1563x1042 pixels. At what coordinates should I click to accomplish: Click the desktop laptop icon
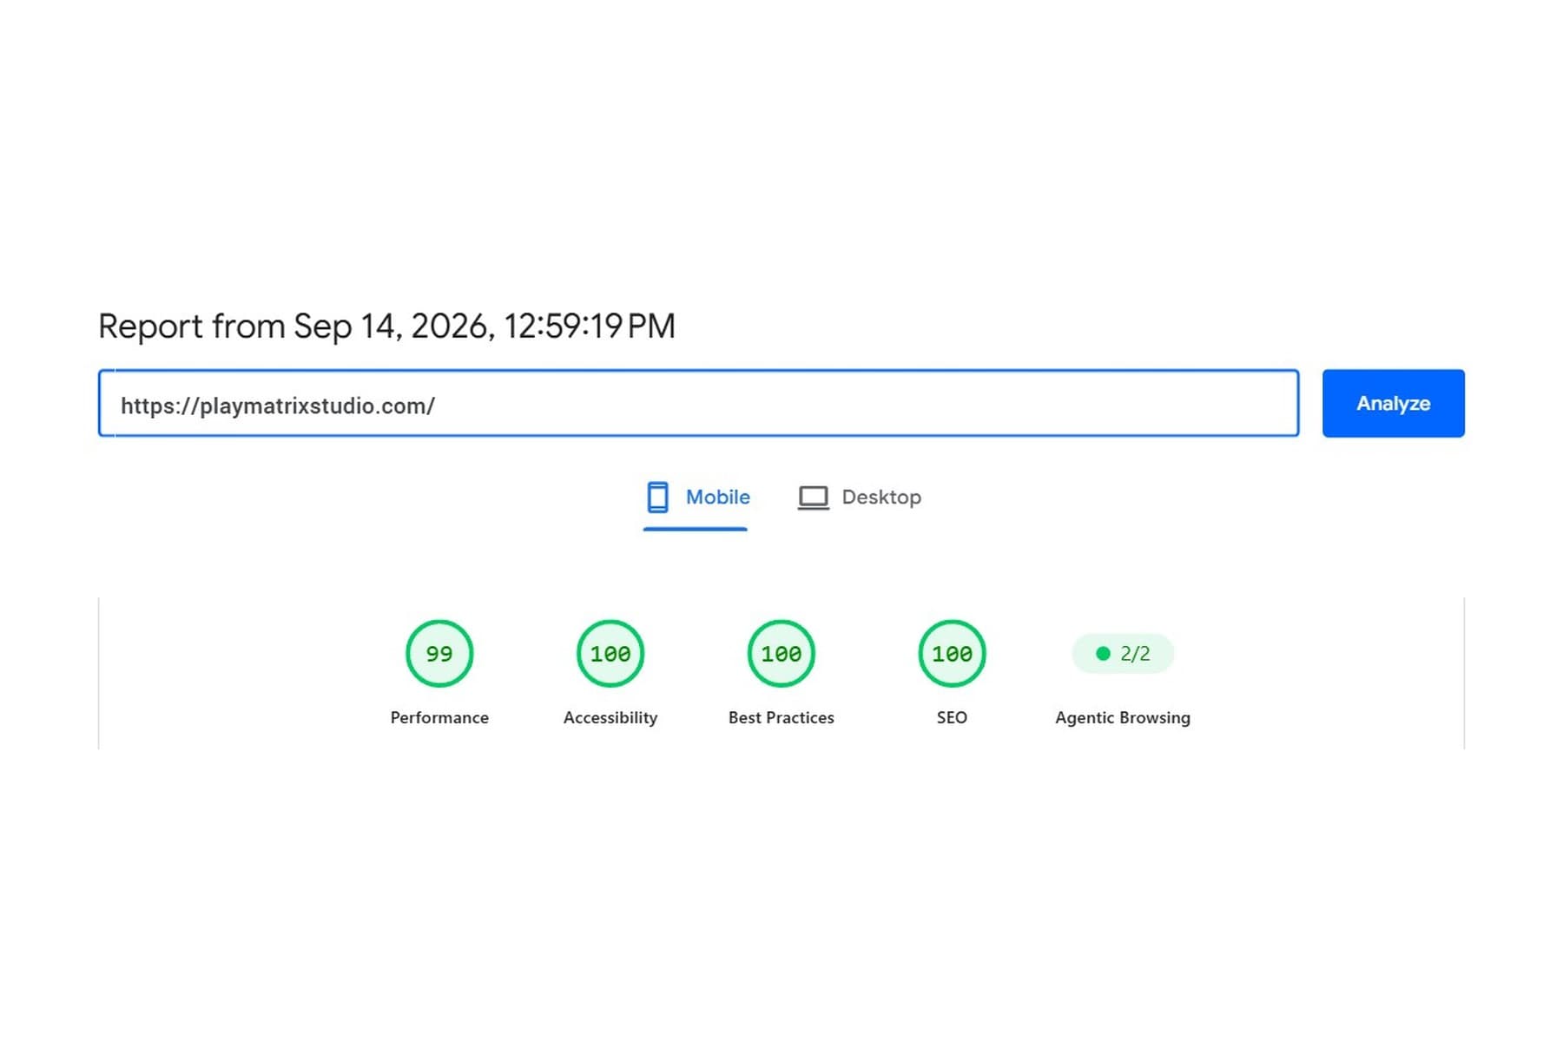coord(814,498)
